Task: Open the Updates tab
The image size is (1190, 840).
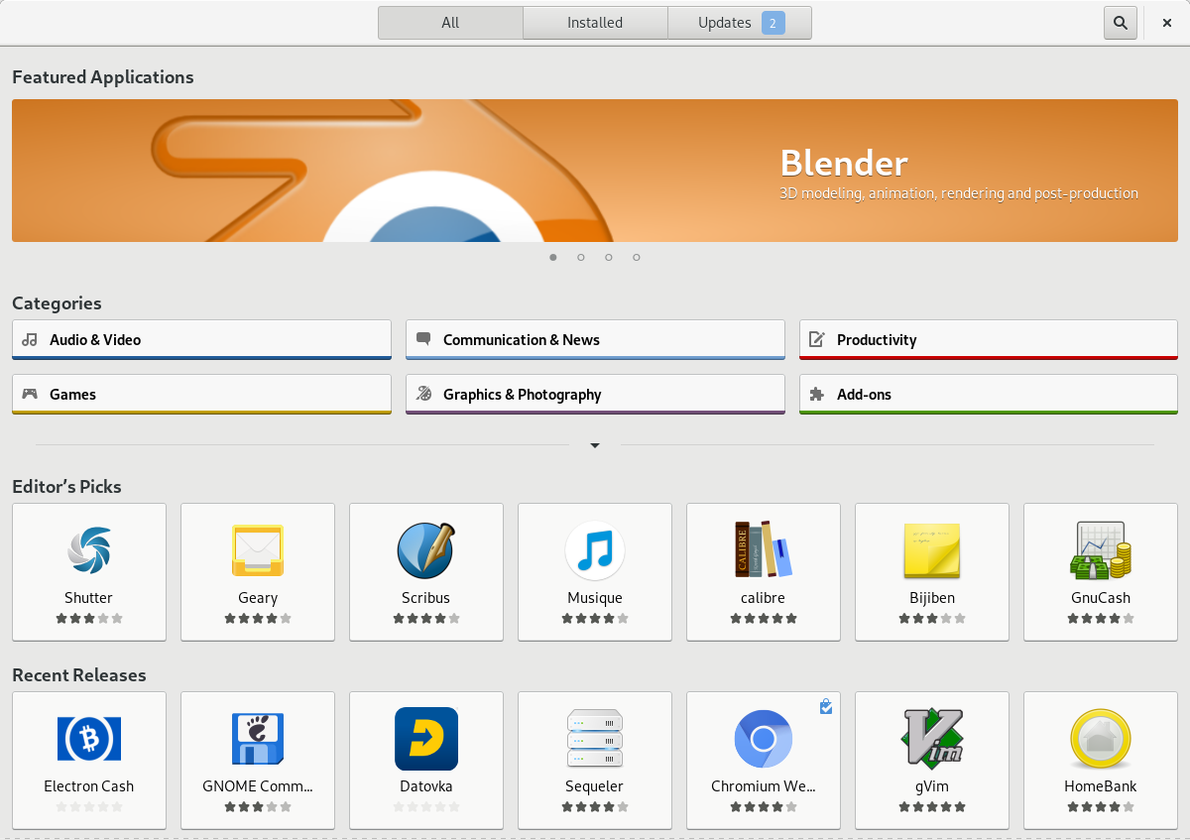Action: (x=740, y=23)
